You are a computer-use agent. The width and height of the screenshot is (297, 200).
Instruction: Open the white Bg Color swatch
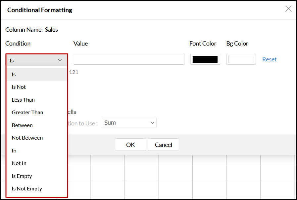coord(241,59)
